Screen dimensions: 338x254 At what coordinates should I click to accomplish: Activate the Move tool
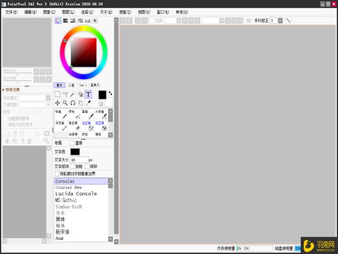click(x=57, y=103)
